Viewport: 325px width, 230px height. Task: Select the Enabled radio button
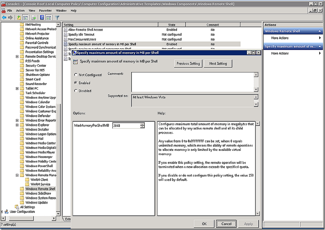tap(76, 83)
